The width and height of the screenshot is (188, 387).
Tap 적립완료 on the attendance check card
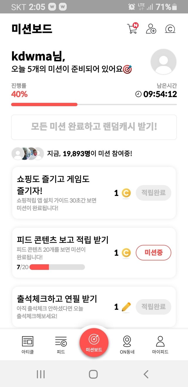coord(153,307)
